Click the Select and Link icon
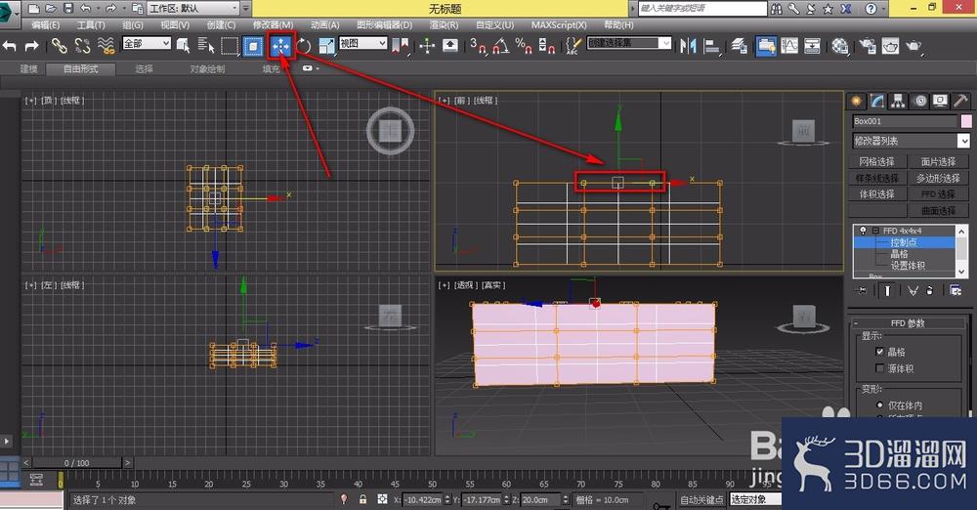 click(x=59, y=46)
